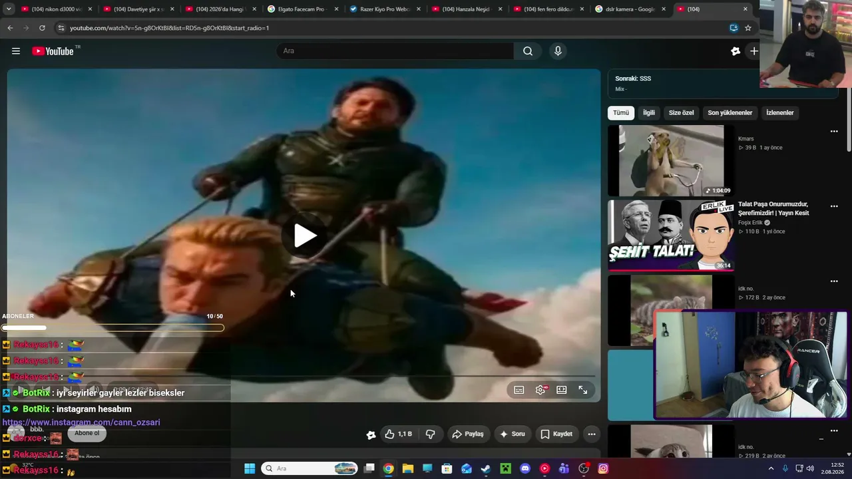Show hidden system tray icons
The image size is (852, 479).
[771, 468]
